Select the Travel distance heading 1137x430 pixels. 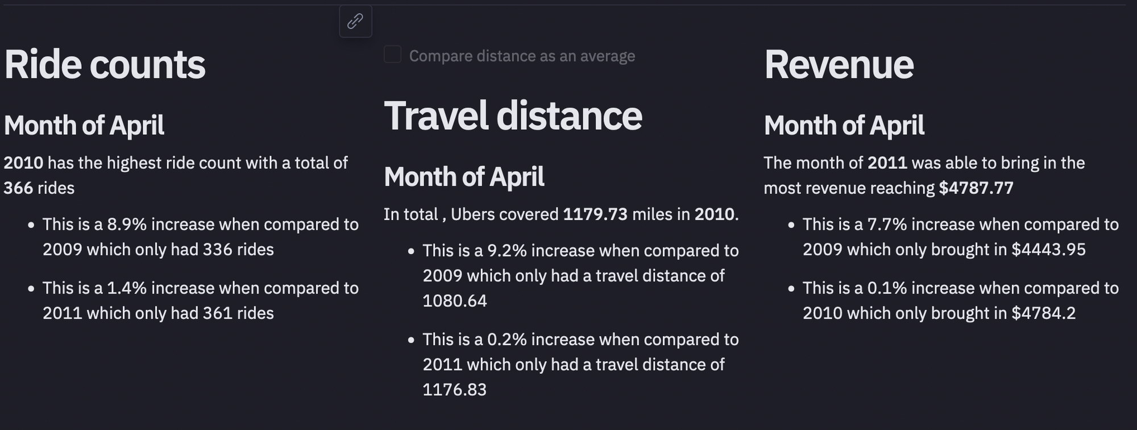point(513,115)
